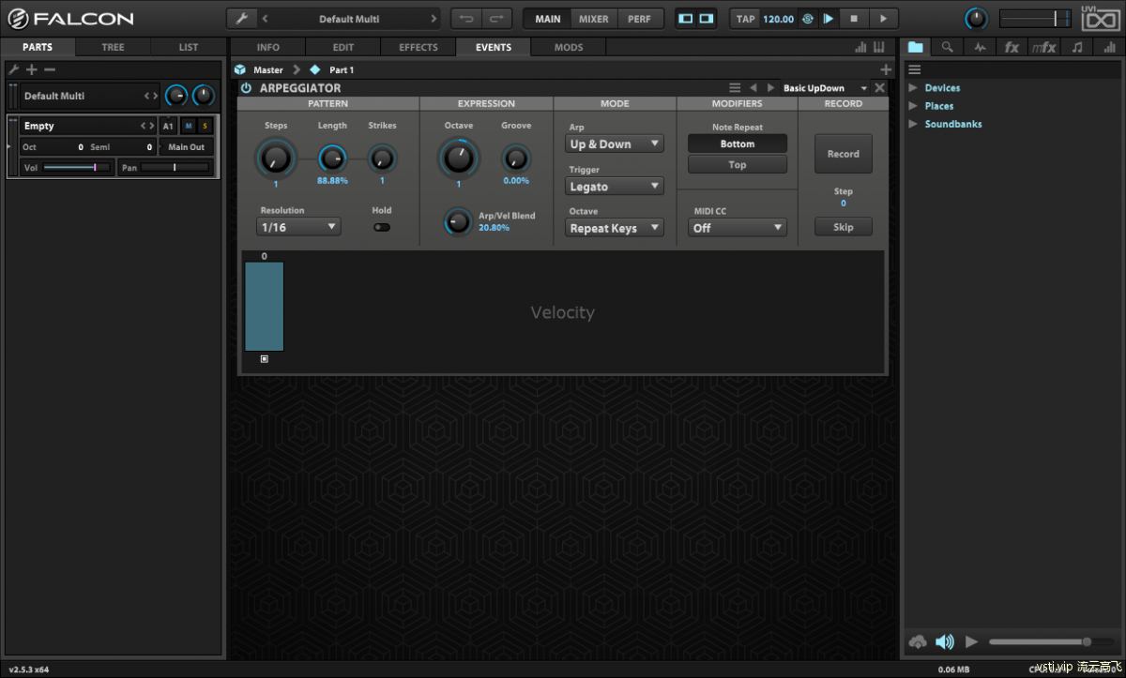The height and width of the screenshot is (678, 1126).
Task: Click the first velocity step bar
Action: pos(264,307)
